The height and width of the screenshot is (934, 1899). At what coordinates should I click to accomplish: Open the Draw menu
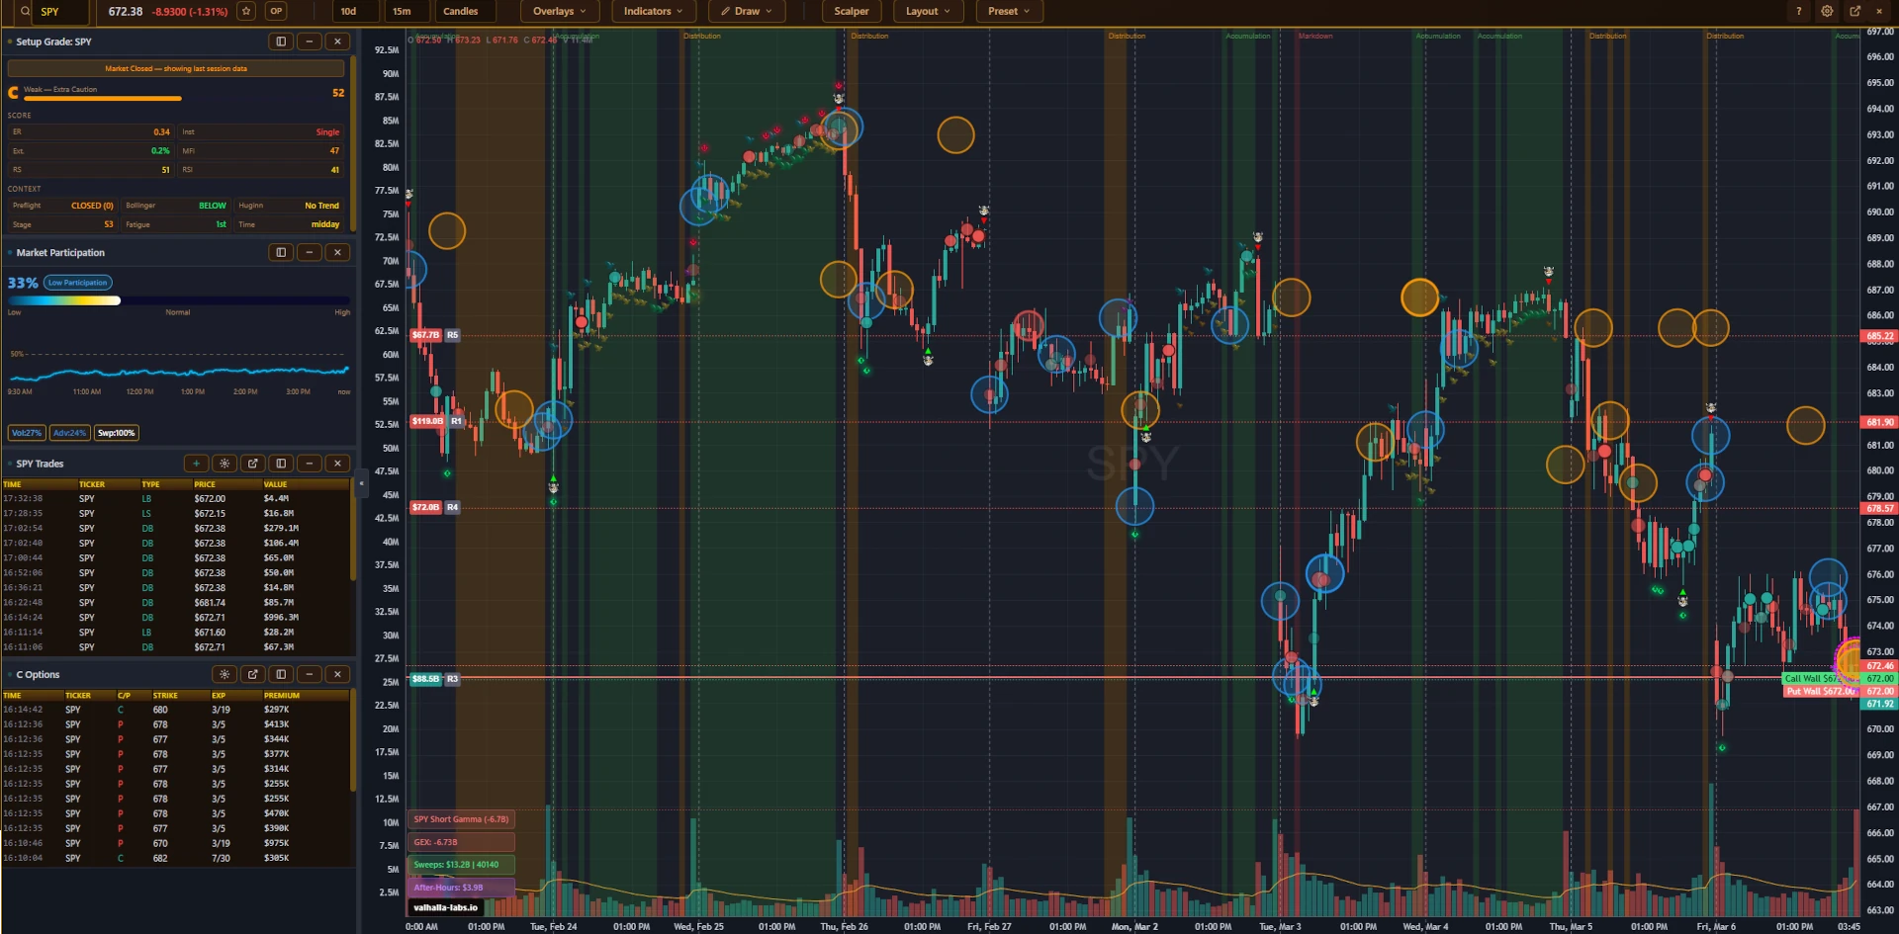pos(747,11)
